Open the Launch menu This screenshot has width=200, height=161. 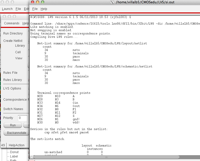point(7,9)
